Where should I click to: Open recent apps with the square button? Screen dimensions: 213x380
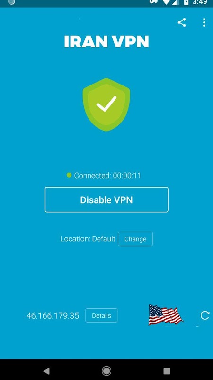click(167, 370)
